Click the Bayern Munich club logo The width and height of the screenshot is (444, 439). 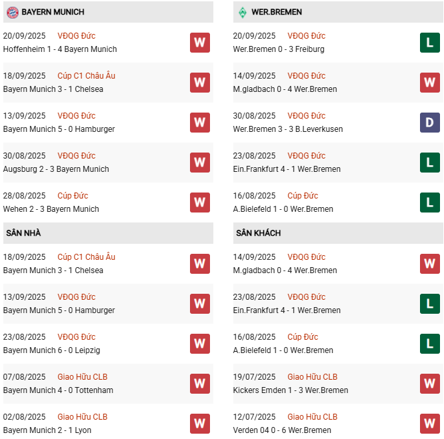pyautogui.click(x=12, y=12)
